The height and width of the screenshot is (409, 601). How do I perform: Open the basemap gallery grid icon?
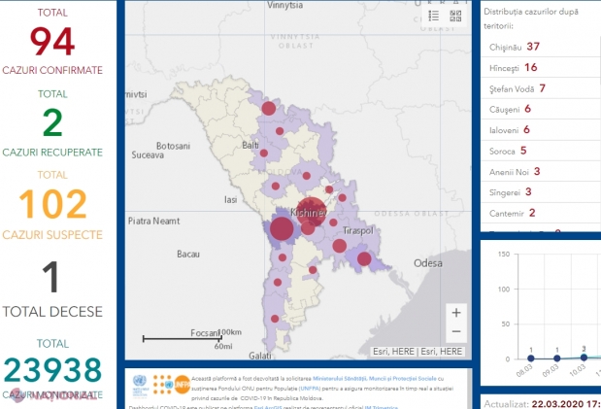click(x=455, y=16)
